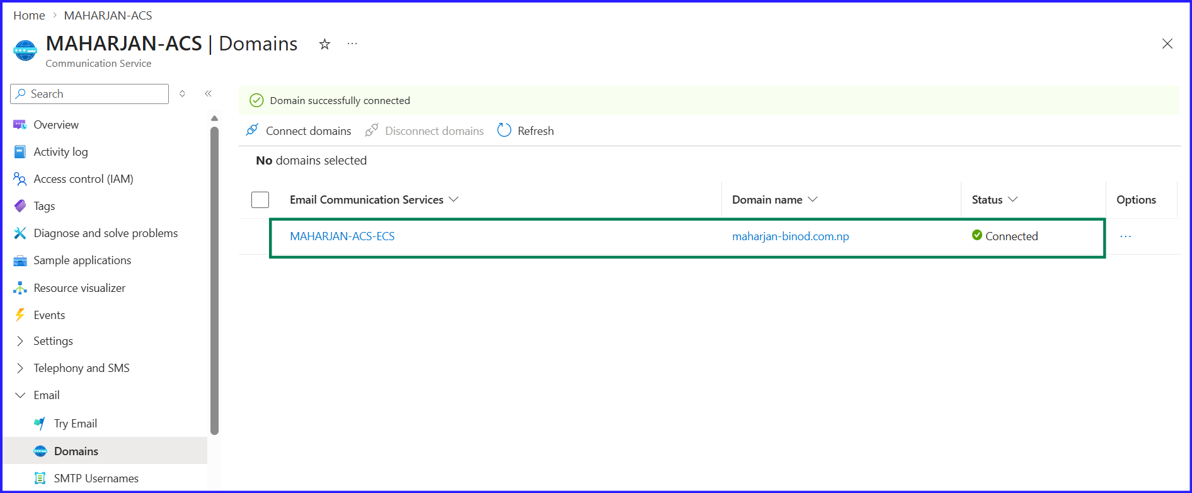Click the Try Email icon
This screenshot has width=1192, height=493.
40,424
